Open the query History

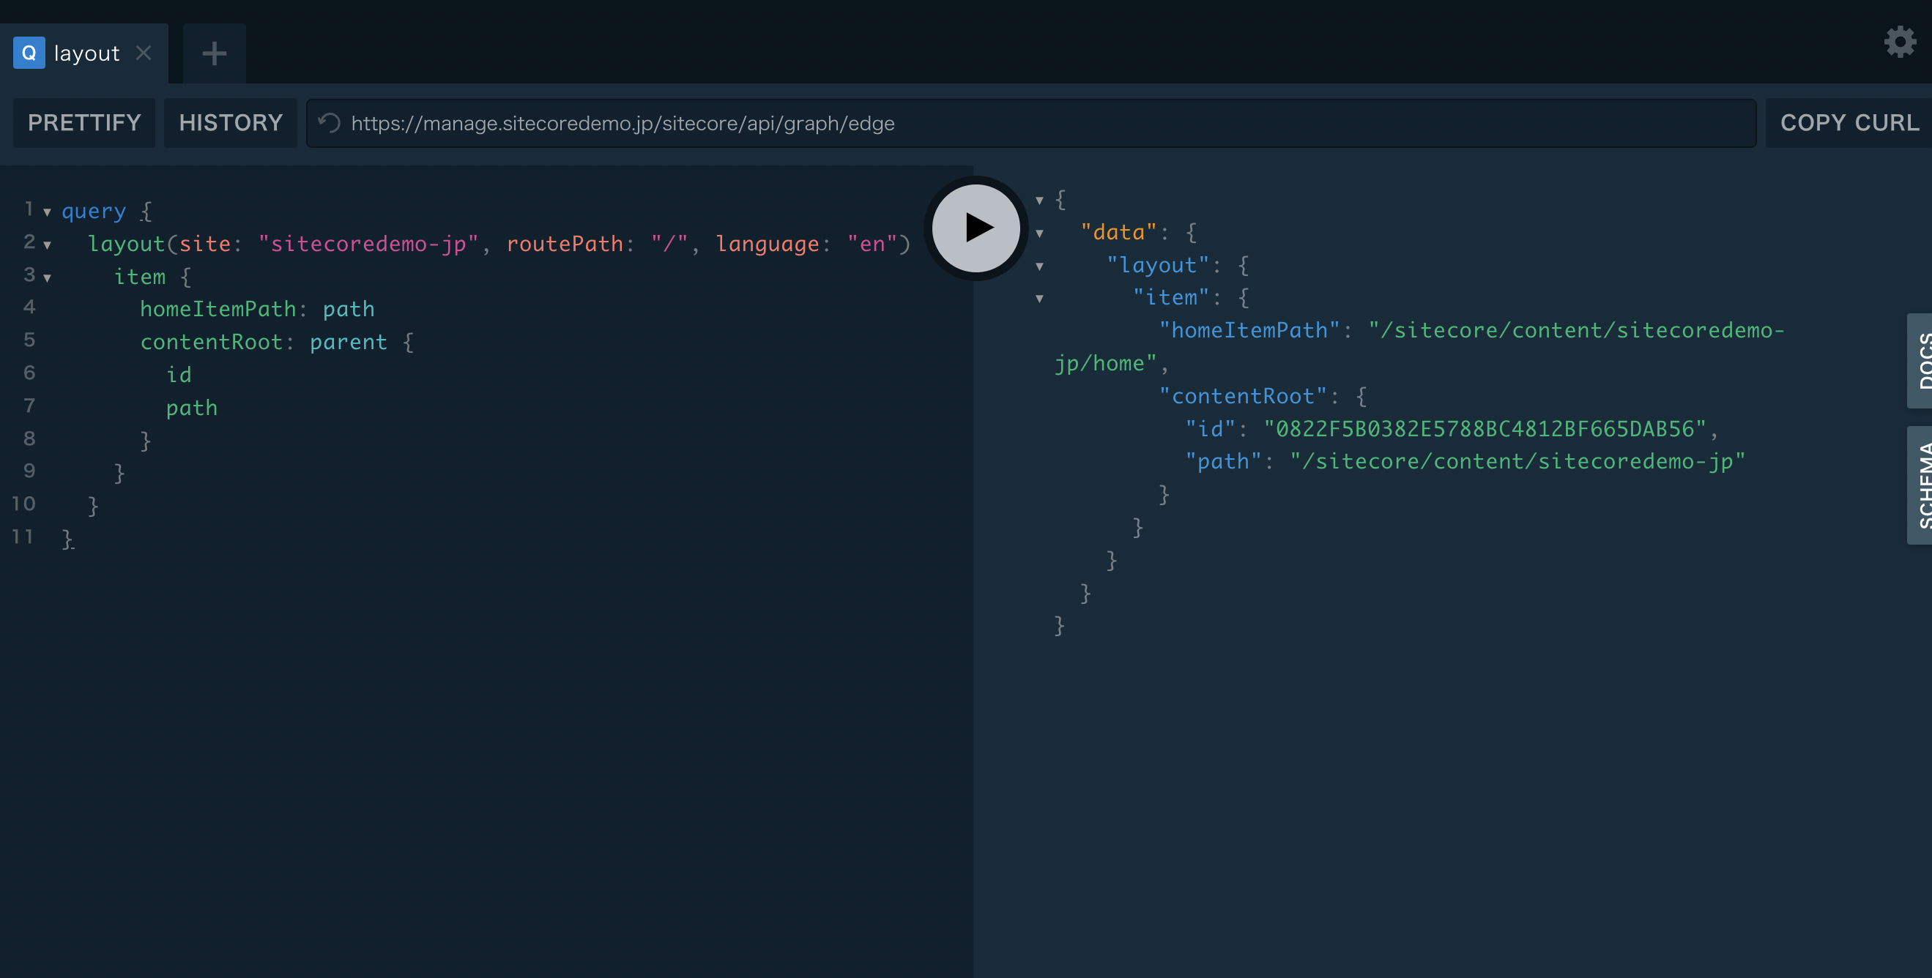pos(230,123)
